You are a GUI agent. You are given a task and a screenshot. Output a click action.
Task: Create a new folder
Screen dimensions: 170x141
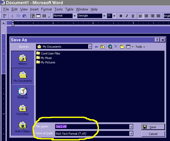pos(122,47)
